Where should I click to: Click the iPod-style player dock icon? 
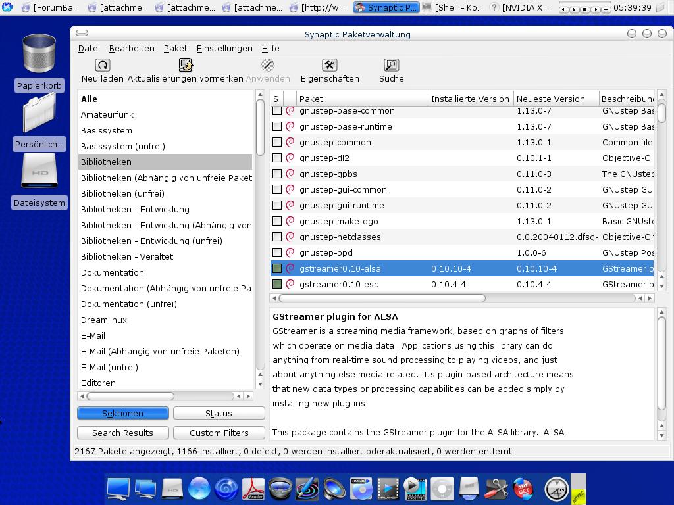coord(442,489)
